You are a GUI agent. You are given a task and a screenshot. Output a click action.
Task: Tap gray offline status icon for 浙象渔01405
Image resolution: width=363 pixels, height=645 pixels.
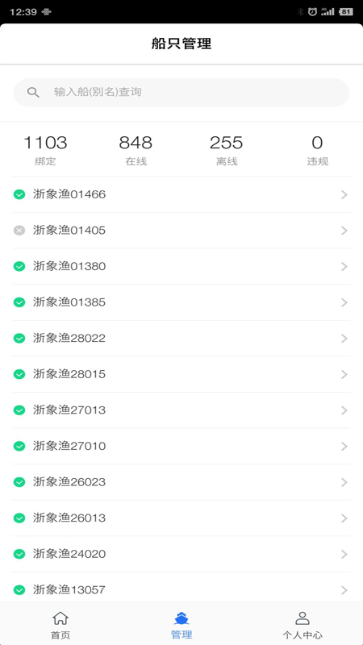point(19,231)
